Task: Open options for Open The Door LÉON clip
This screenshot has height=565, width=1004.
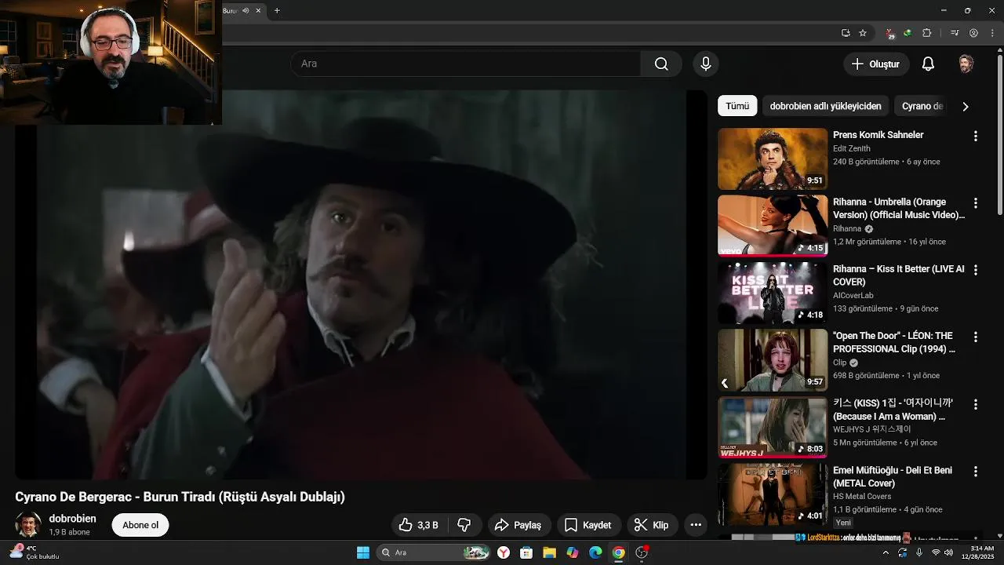Action: (x=976, y=337)
